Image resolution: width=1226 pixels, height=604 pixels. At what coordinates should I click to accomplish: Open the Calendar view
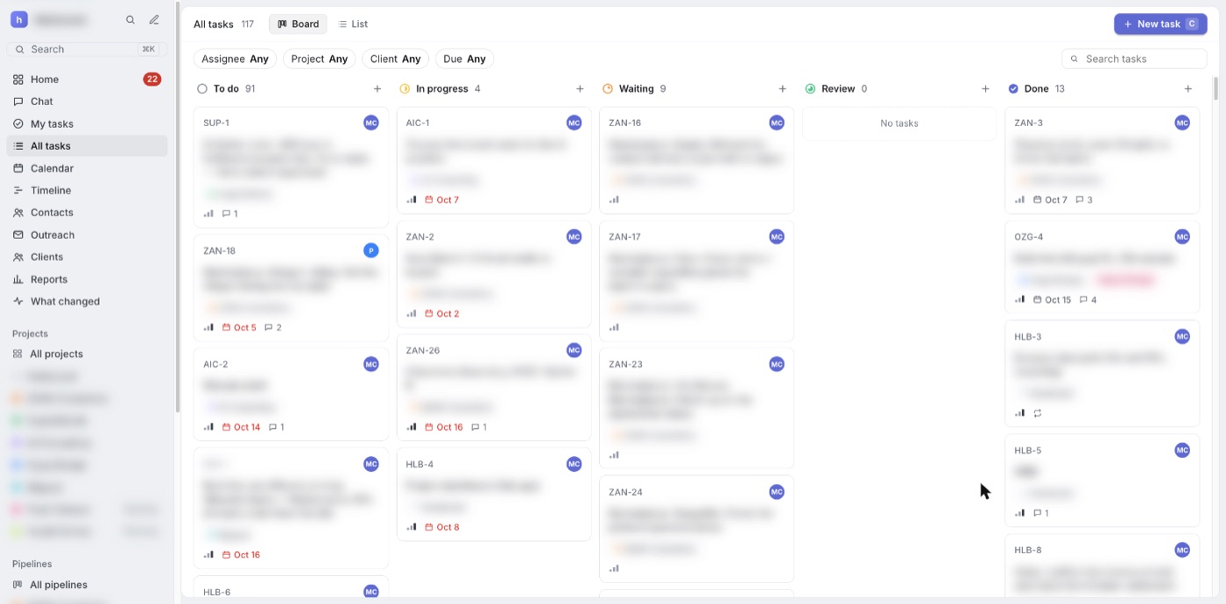click(x=87, y=168)
